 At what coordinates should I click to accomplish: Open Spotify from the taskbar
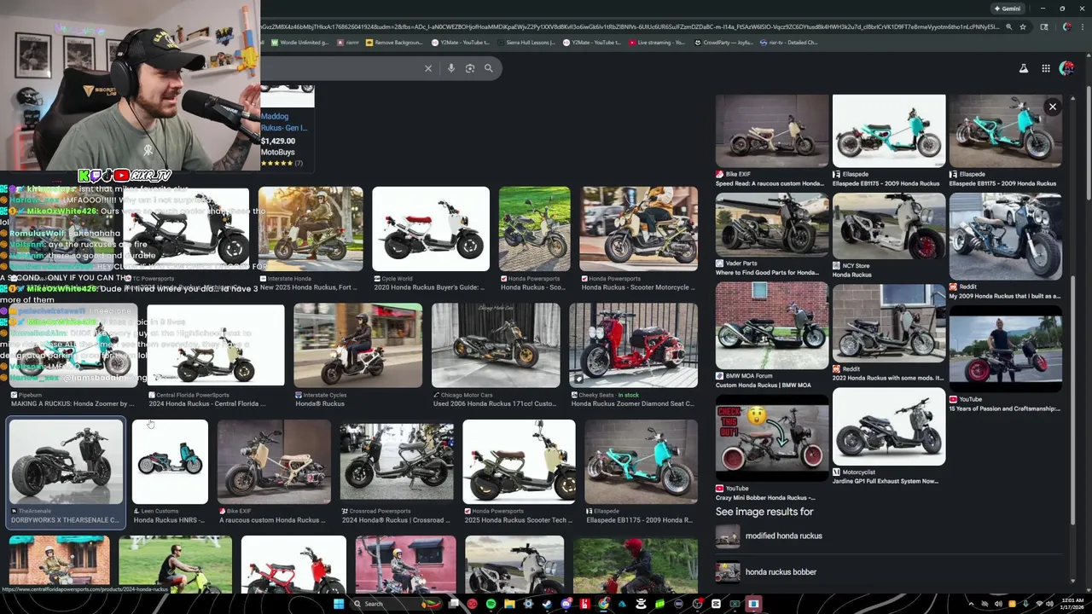(491, 604)
